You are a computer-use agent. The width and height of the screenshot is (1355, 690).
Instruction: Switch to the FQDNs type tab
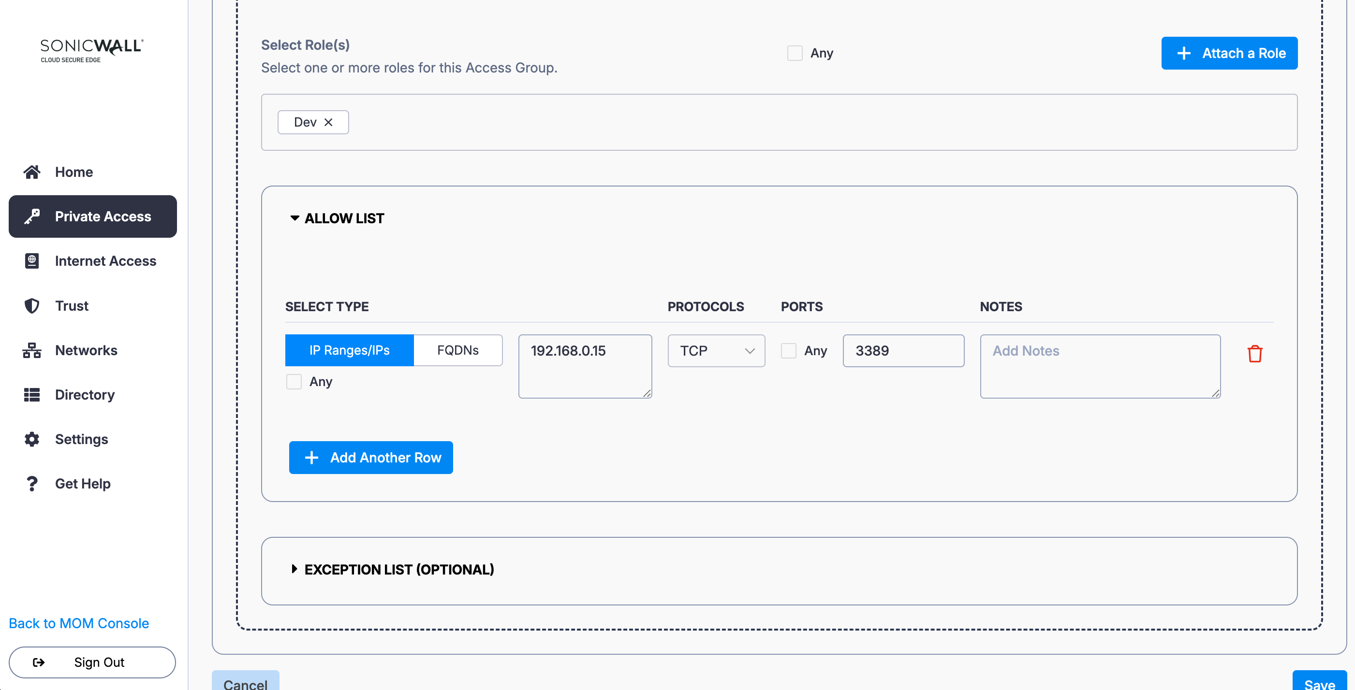pos(457,350)
